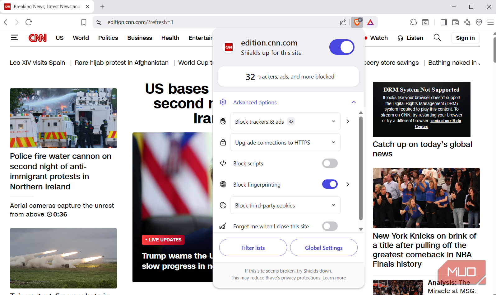Open the Brave Shields lion icon
Image resolution: width=496 pixels, height=295 pixels.
coord(357,22)
